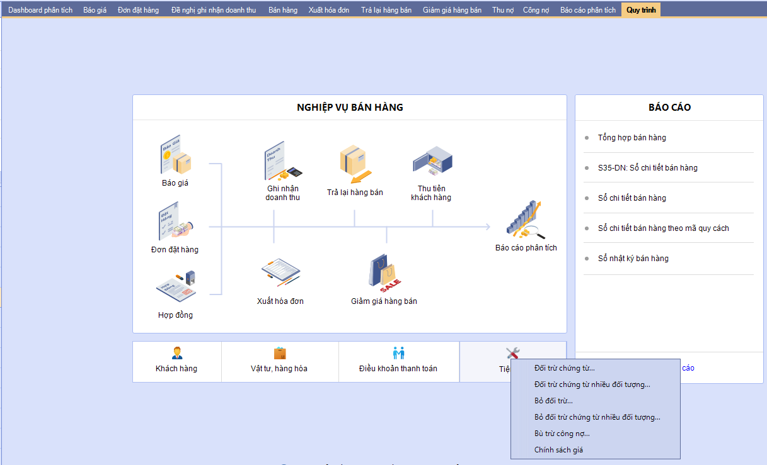
Task: Open the Trả lại hàng bán icon
Action: click(355, 162)
